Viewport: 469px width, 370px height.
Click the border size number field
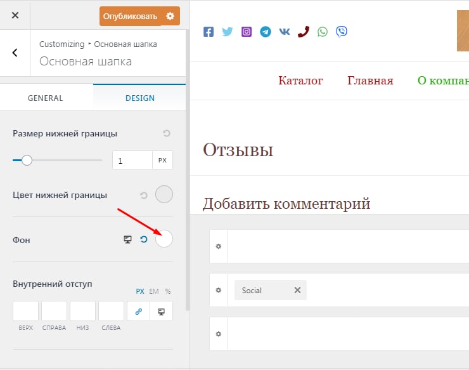coord(132,161)
